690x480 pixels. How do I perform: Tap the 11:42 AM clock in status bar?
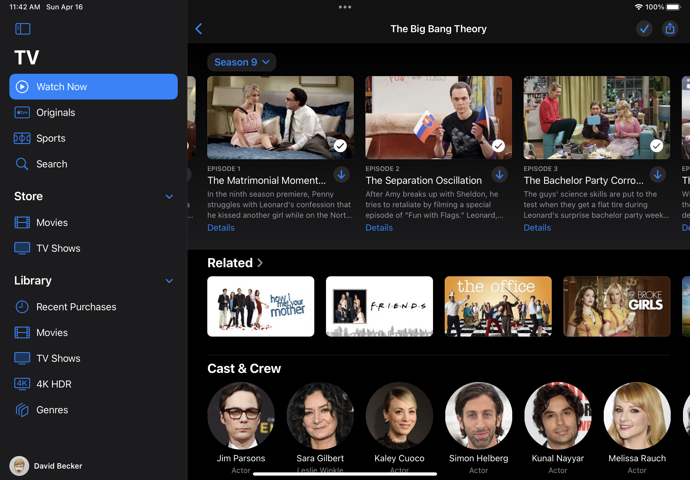[25, 7]
